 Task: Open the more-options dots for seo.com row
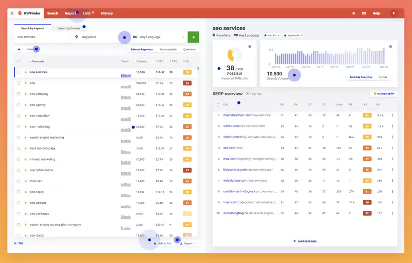coord(392,148)
